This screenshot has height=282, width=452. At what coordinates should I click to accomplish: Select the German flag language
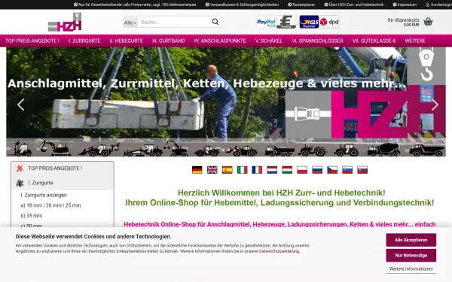point(197,170)
